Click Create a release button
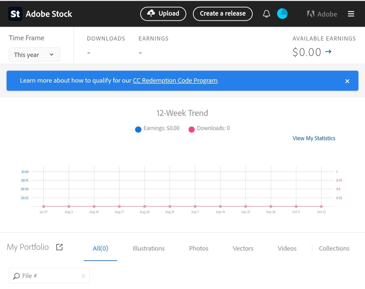Screen dimensions: 365x289 pyautogui.click(x=223, y=14)
